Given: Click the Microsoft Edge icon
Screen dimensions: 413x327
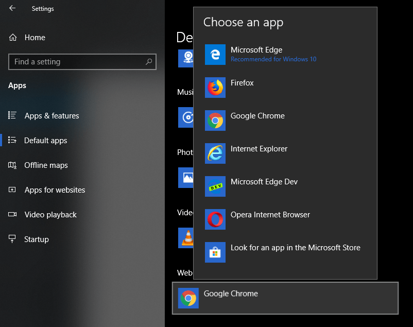Looking at the screenshot, I should 215,55.
